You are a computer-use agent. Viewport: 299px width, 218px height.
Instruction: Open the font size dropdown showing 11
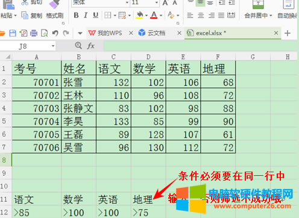[157, 2]
